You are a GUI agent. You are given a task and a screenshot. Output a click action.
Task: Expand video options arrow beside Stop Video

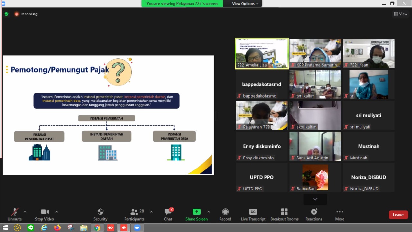pos(57,212)
